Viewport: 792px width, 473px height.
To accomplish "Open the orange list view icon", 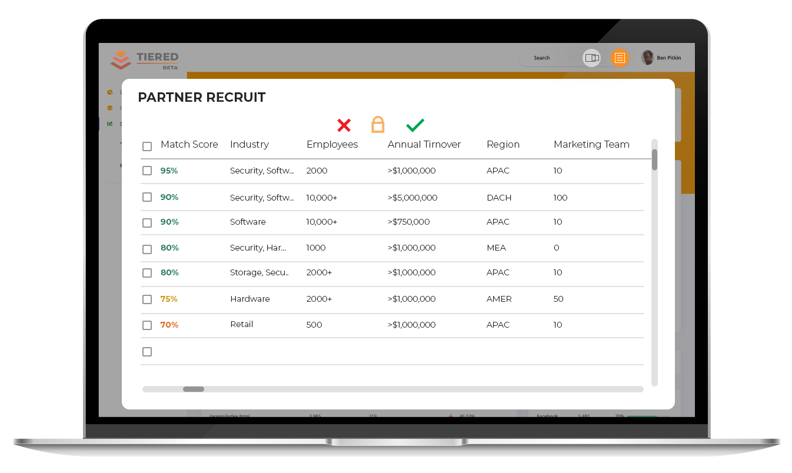I will point(619,58).
